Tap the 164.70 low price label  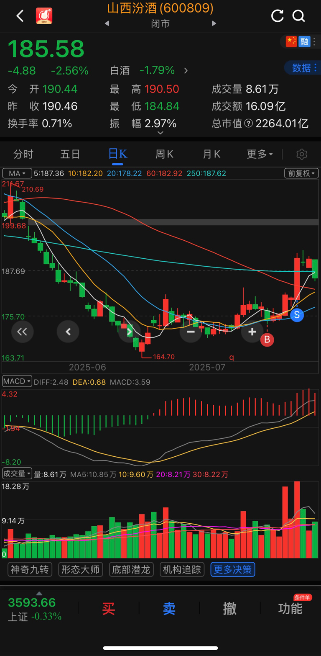(164, 357)
